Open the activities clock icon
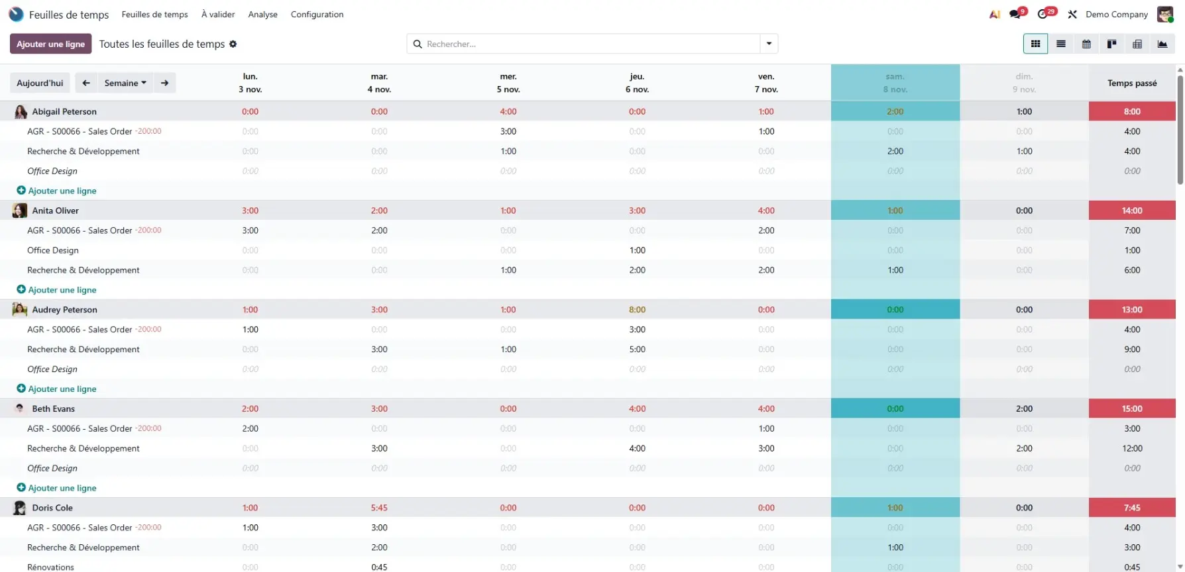 (1044, 14)
